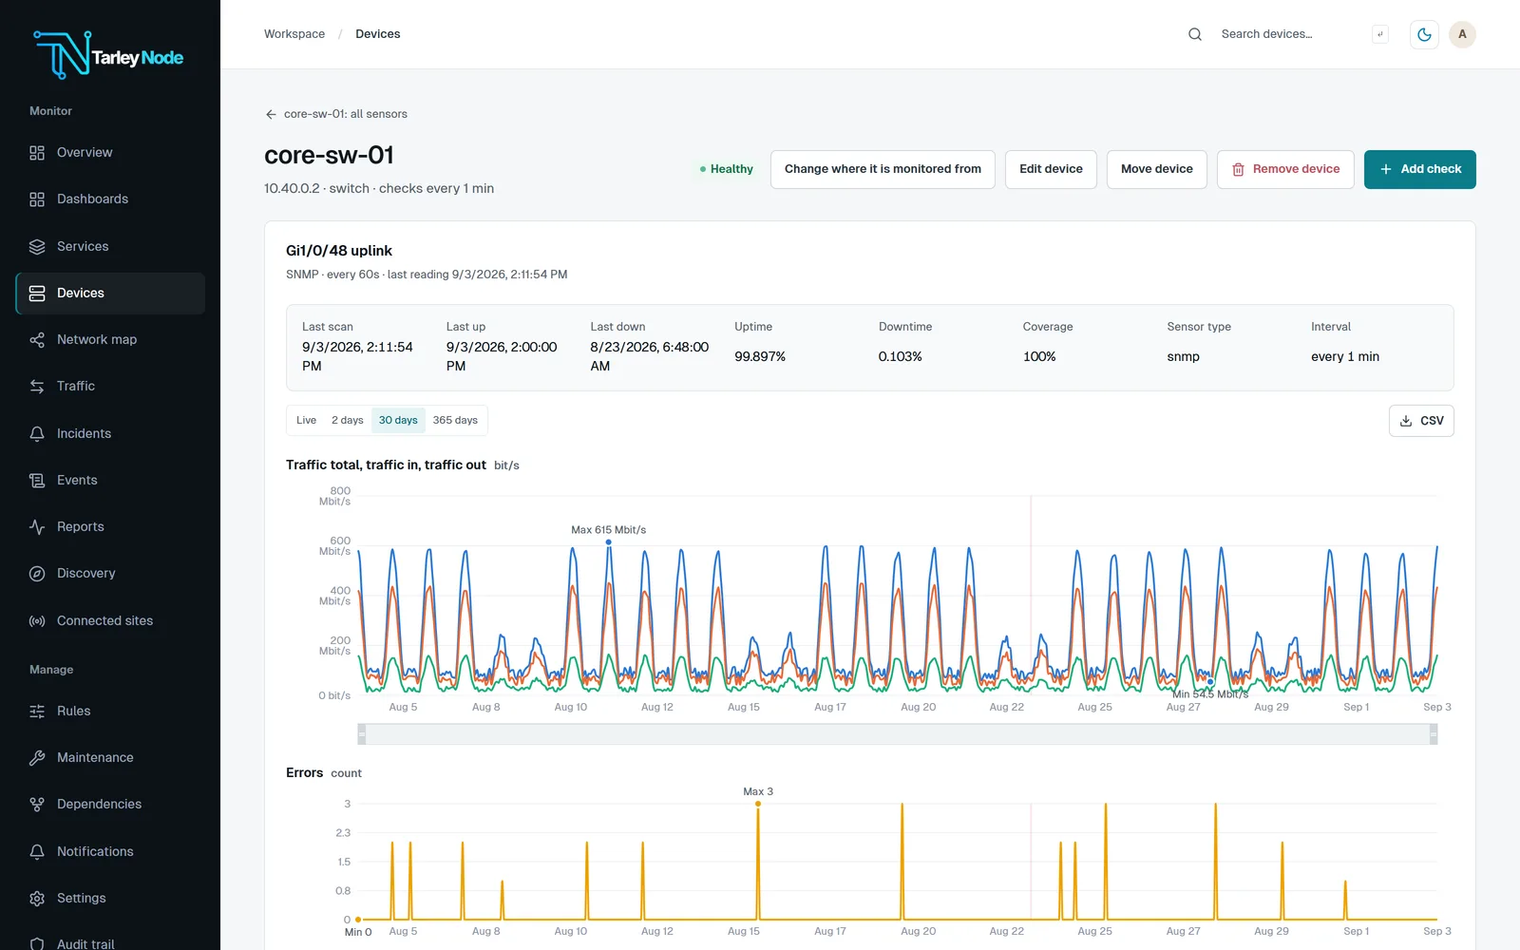
Task: Select the Live time range
Action: (306, 420)
